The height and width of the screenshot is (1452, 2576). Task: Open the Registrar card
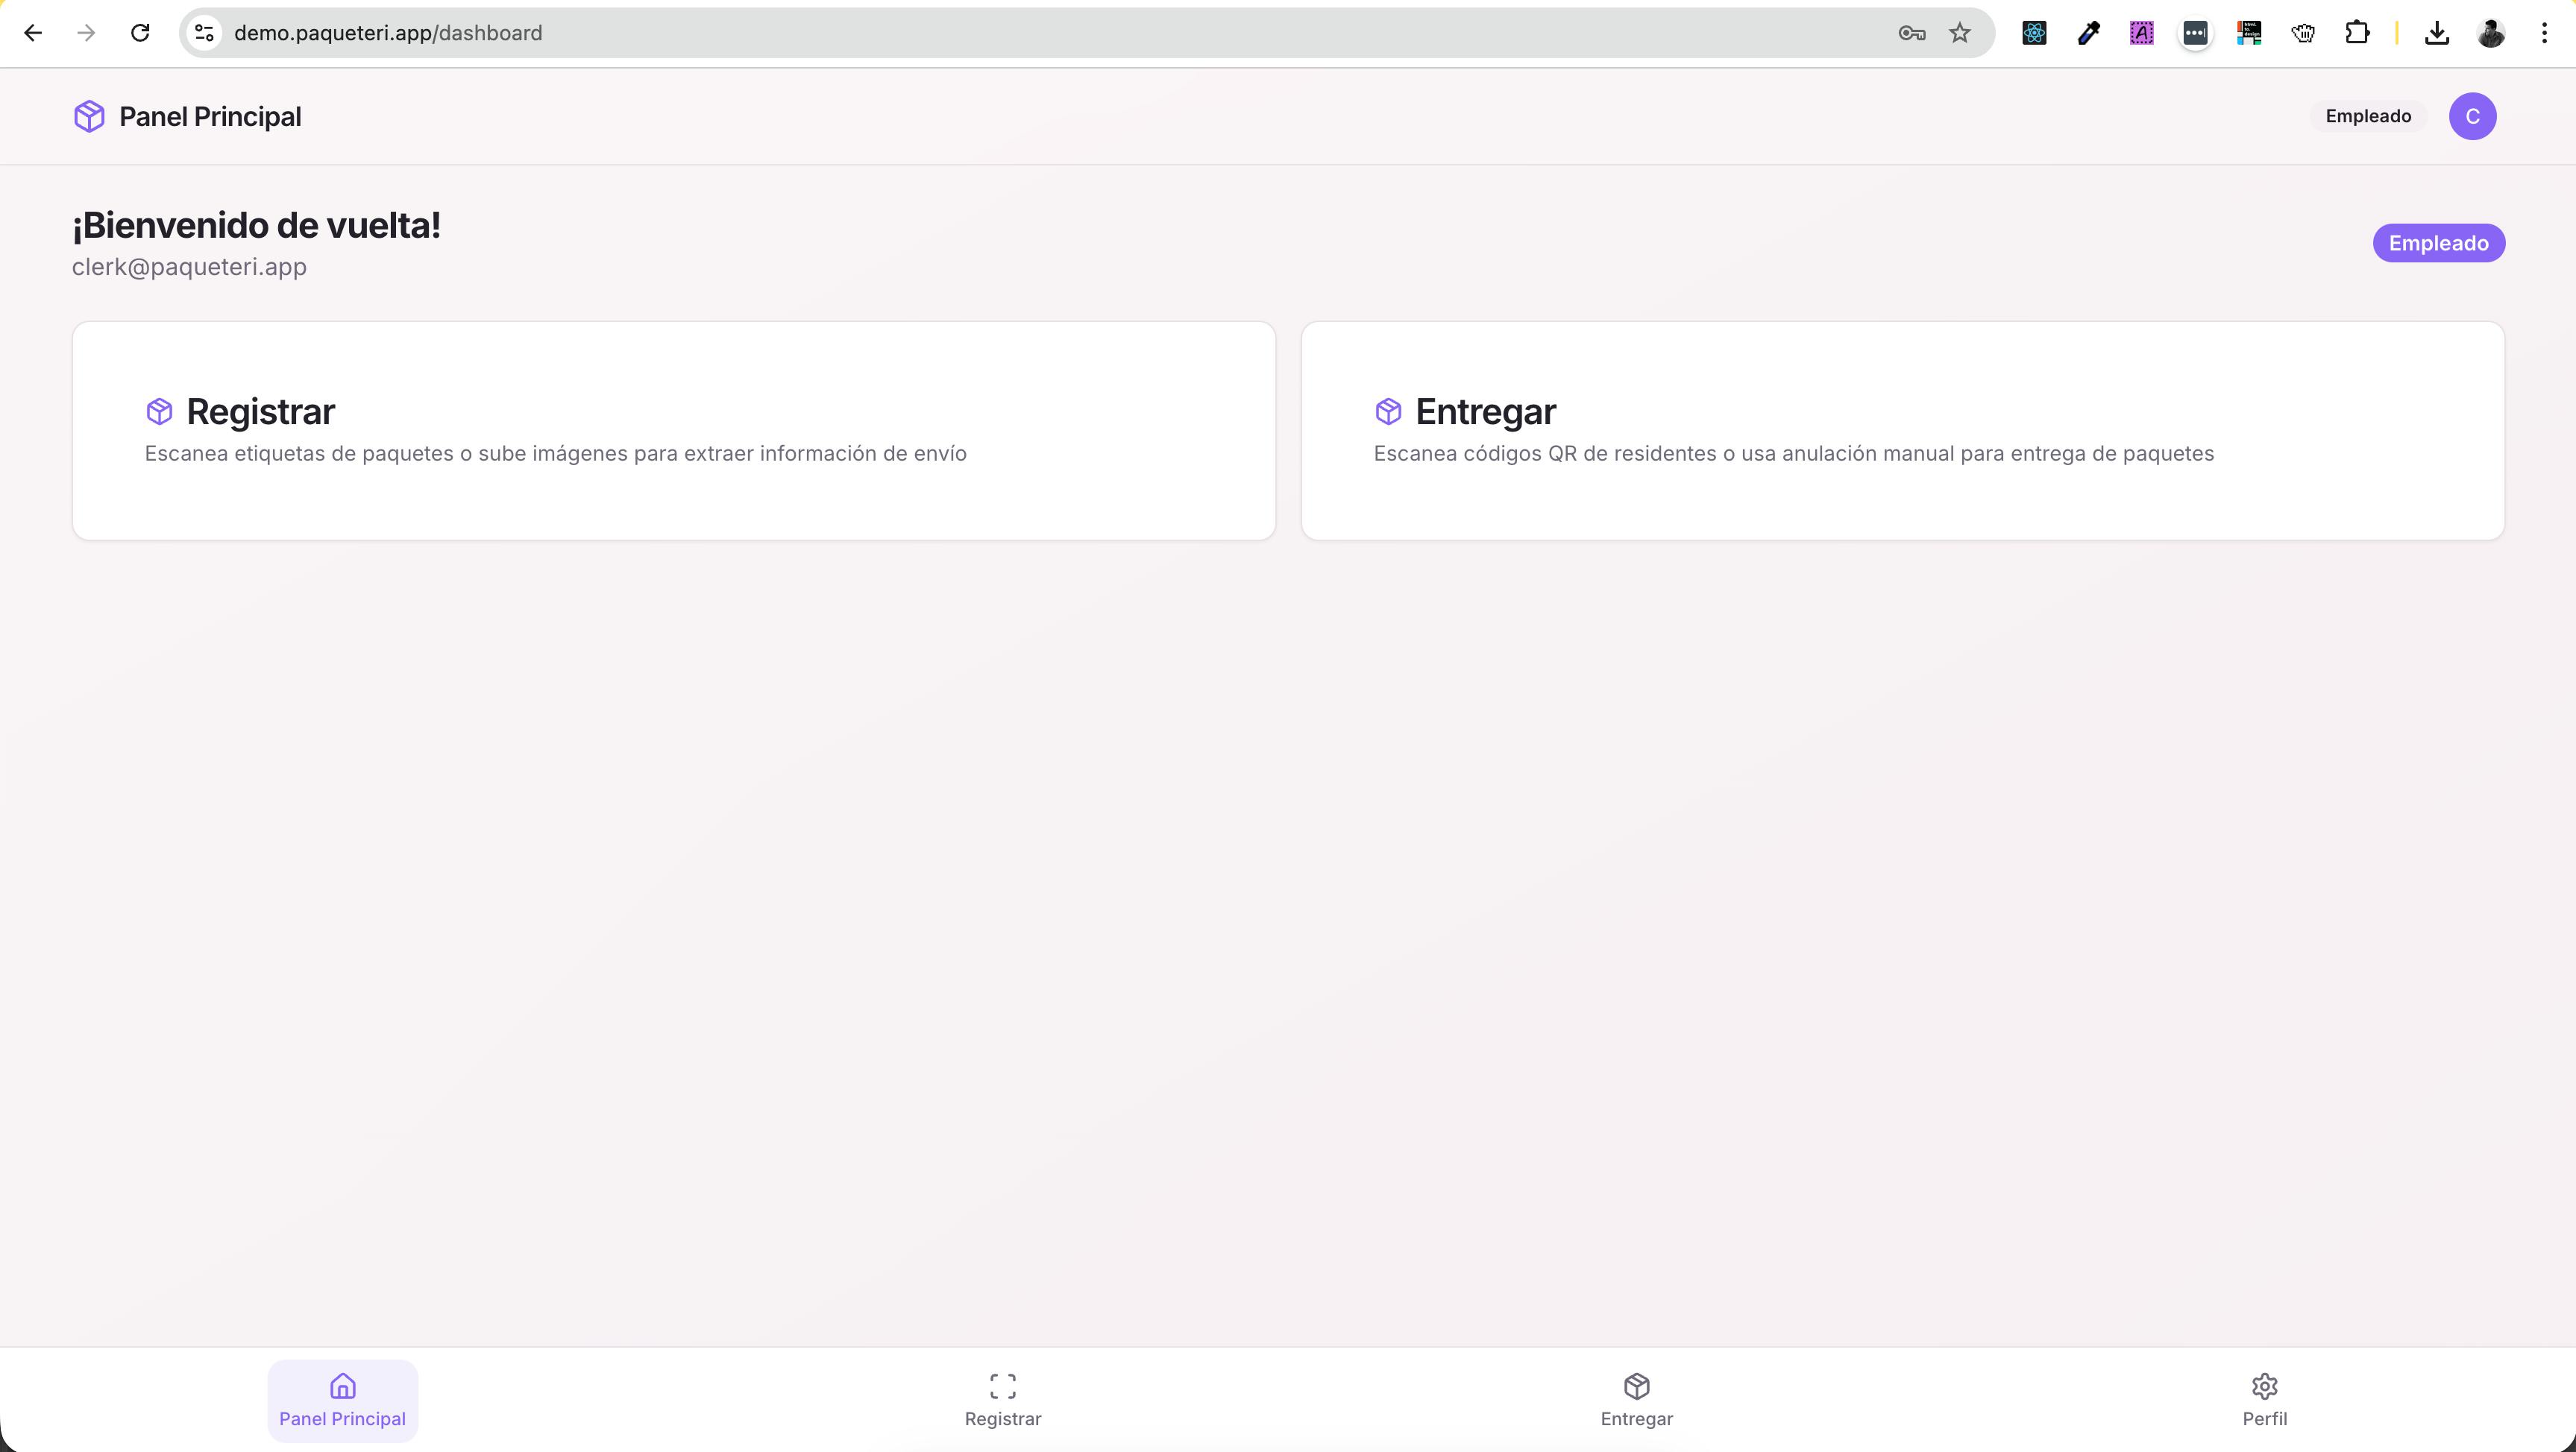(673, 431)
